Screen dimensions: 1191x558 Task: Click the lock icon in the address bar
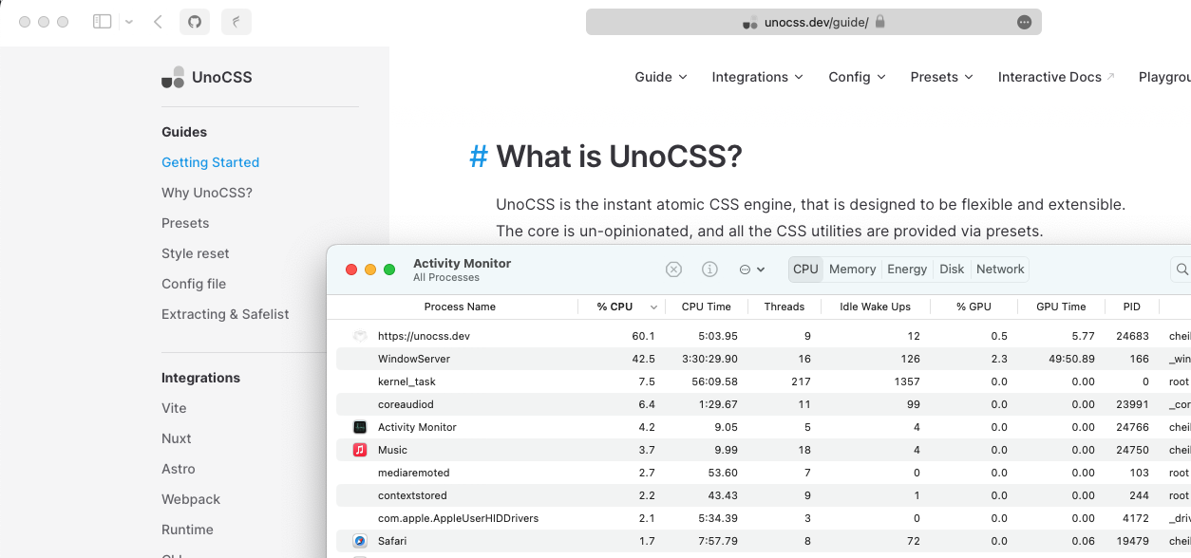[880, 21]
